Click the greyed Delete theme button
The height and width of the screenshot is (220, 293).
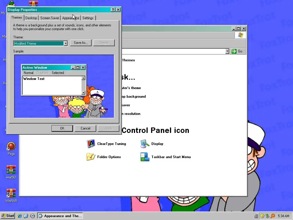point(104,43)
